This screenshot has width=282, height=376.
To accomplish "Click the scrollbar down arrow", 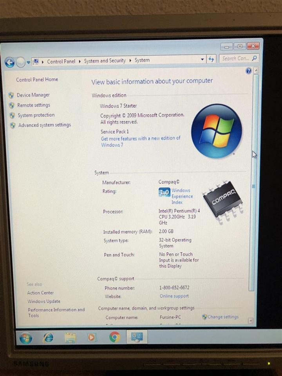I will click(x=251, y=320).
